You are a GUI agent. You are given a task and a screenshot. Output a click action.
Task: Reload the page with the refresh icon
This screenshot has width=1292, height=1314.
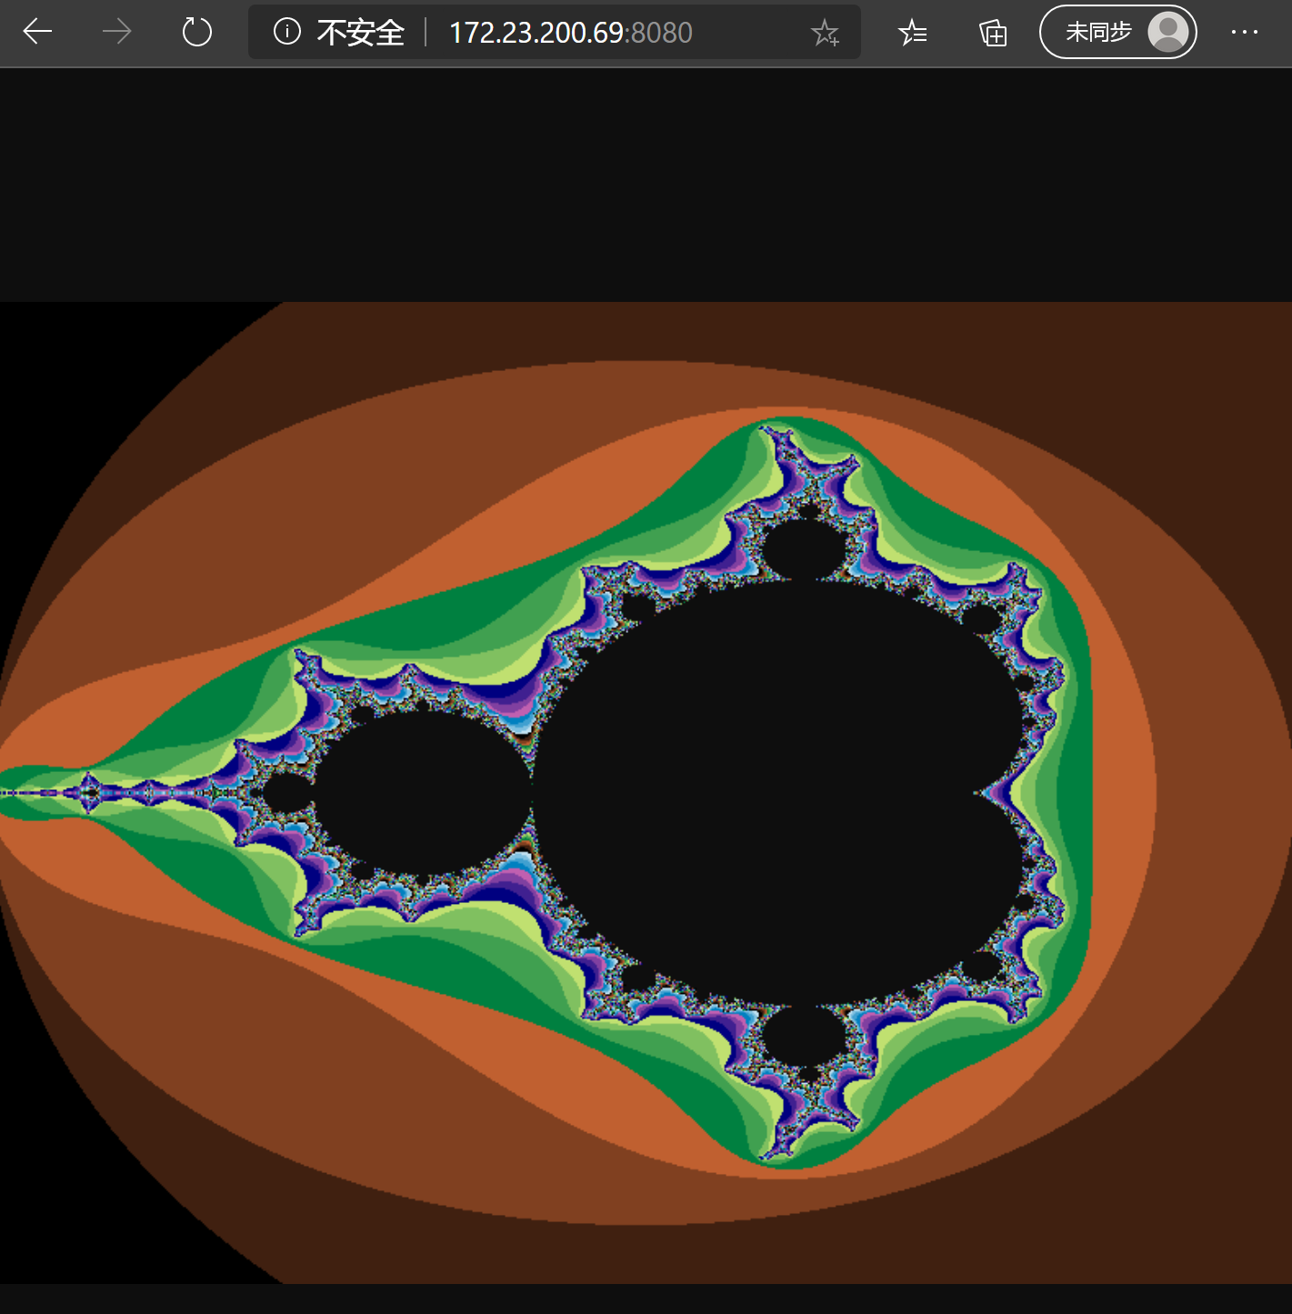click(x=196, y=33)
